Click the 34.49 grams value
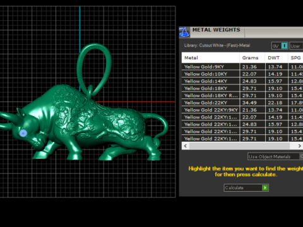This screenshot has height=227, width=303. pos(249,103)
